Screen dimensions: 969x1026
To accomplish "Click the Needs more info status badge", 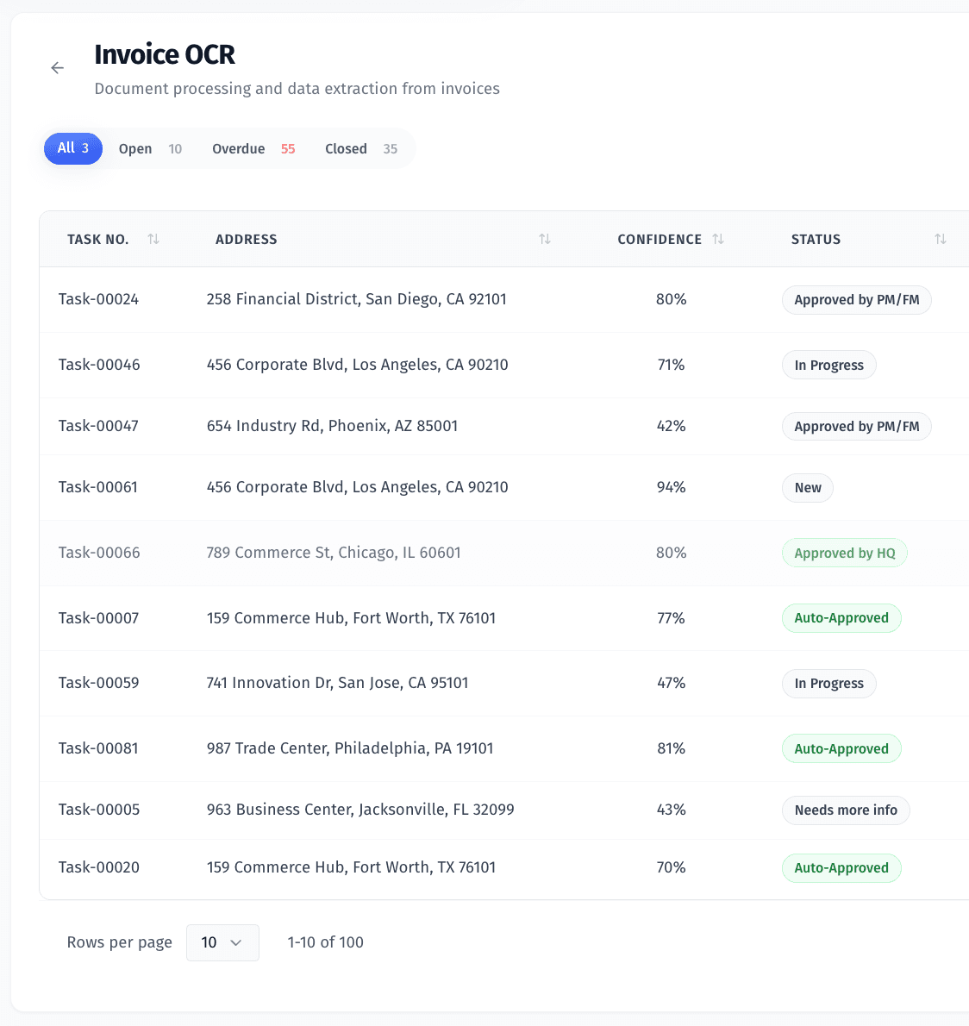I will [x=846, y=810].
